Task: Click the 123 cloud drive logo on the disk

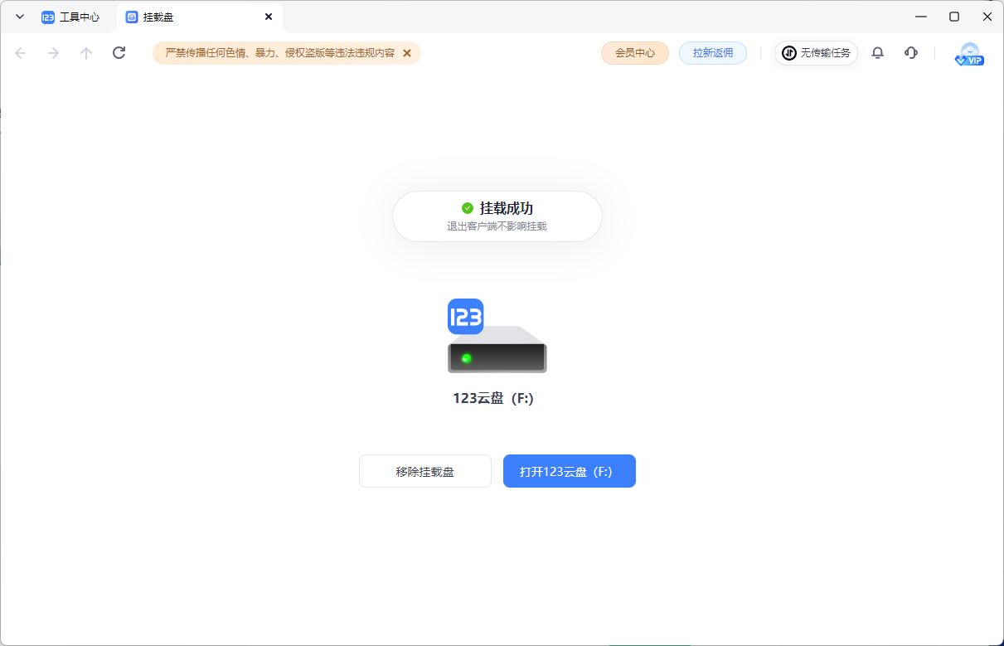Action: pyautogui.click(x=465, y=316)
